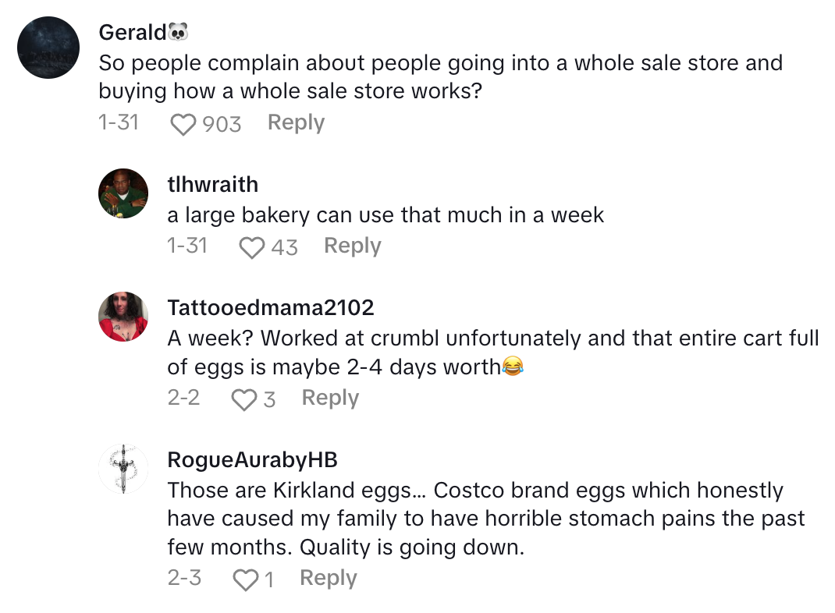Heart RogueAurabyHB's Kirkland eggs comment
This screenshot has height=613, width=835.
tap(246, 579)
